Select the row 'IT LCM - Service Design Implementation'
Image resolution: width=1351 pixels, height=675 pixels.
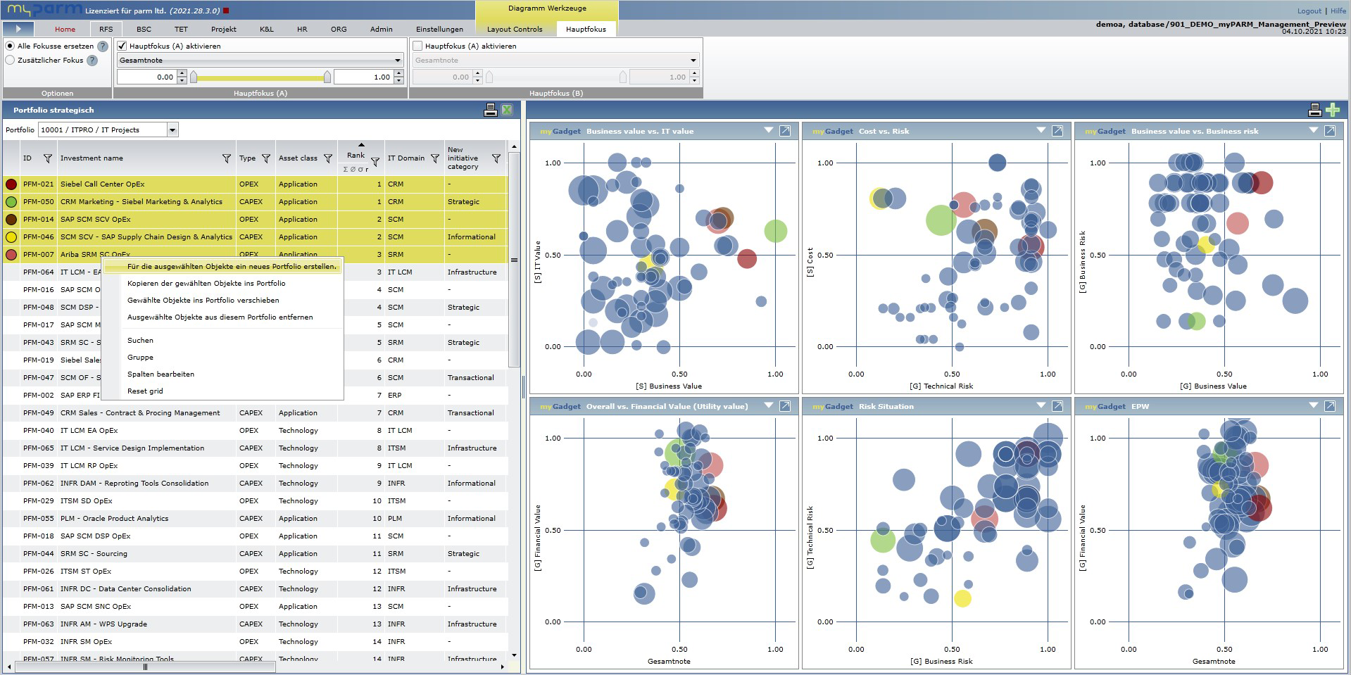click(x=255, y=448)
